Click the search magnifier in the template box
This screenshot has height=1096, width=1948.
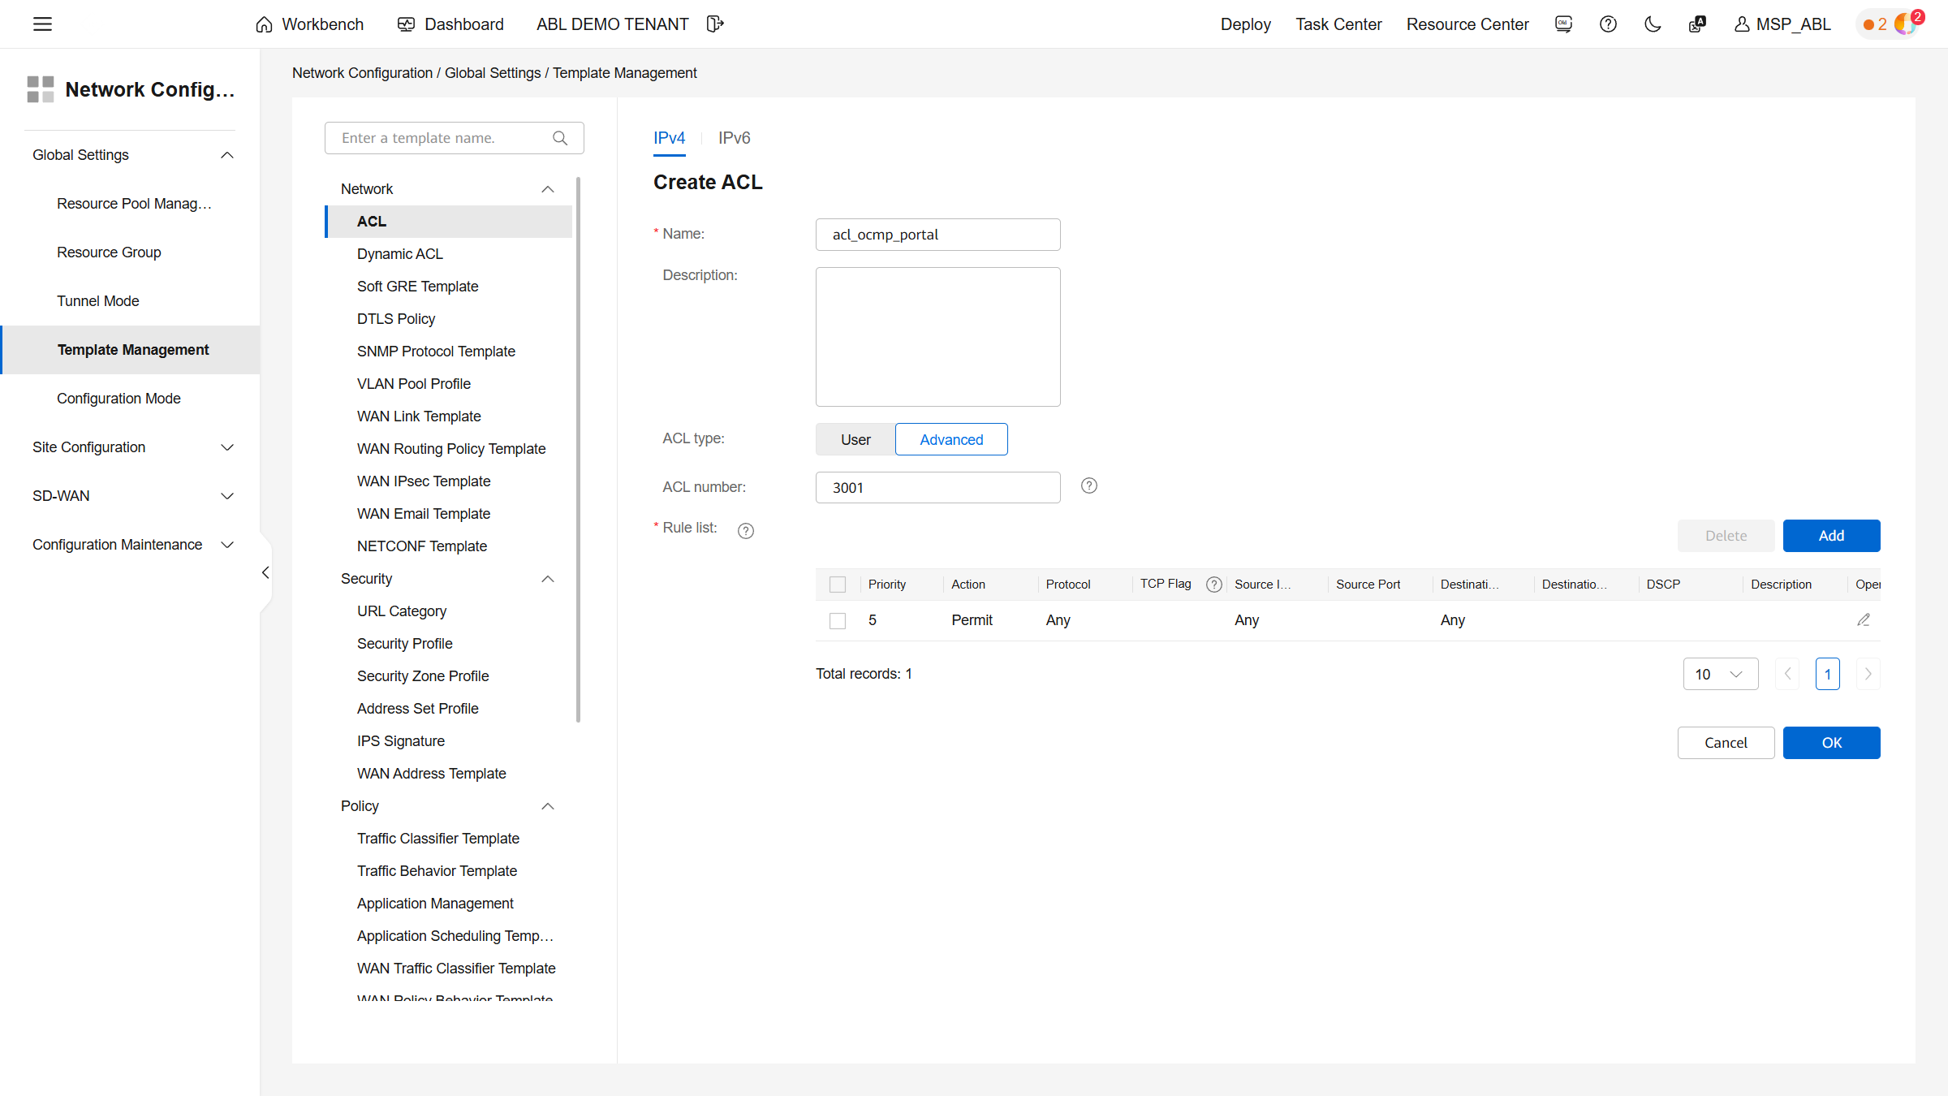(560, 138)
